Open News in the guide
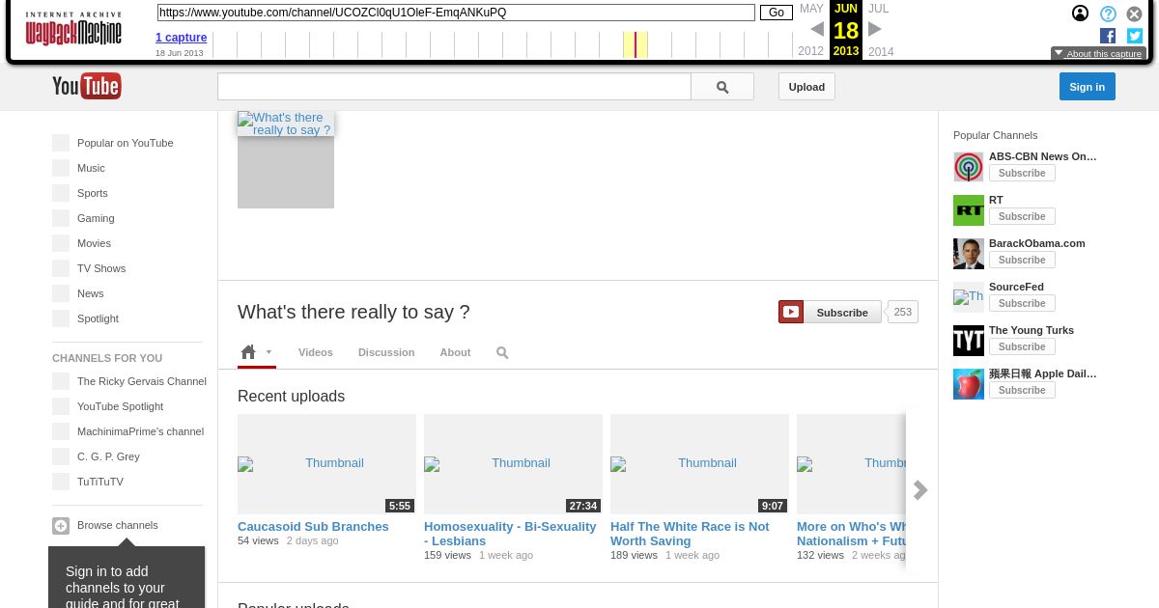The width and height of the screenshot is (1159, 608). pyautogui.click(x=91, y=293)
